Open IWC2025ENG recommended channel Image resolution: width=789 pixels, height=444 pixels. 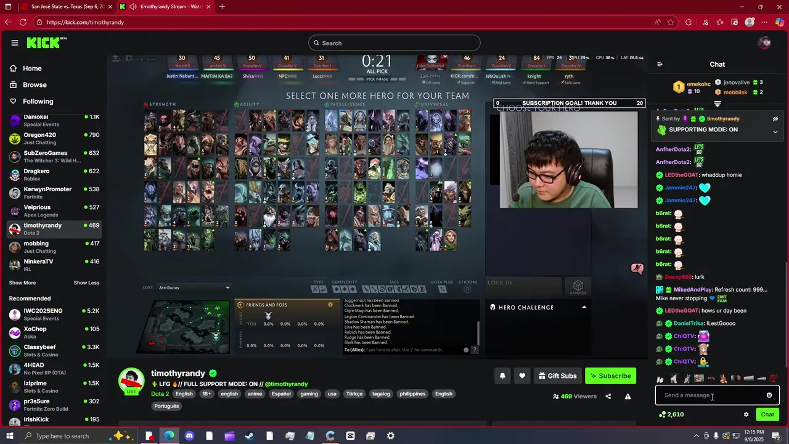point(54,314)
